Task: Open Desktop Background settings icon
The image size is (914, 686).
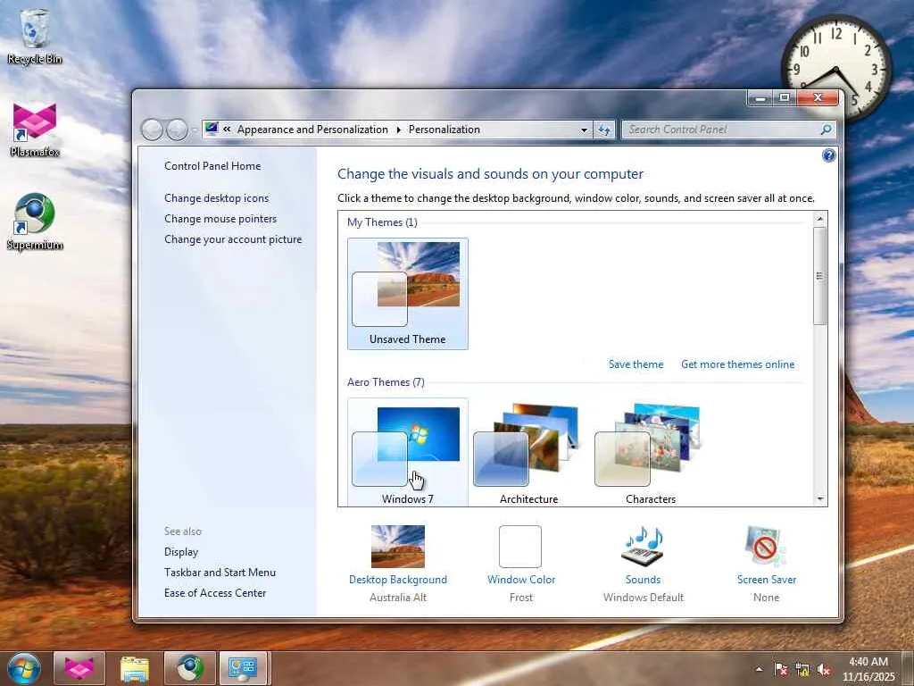Action: 398,547
